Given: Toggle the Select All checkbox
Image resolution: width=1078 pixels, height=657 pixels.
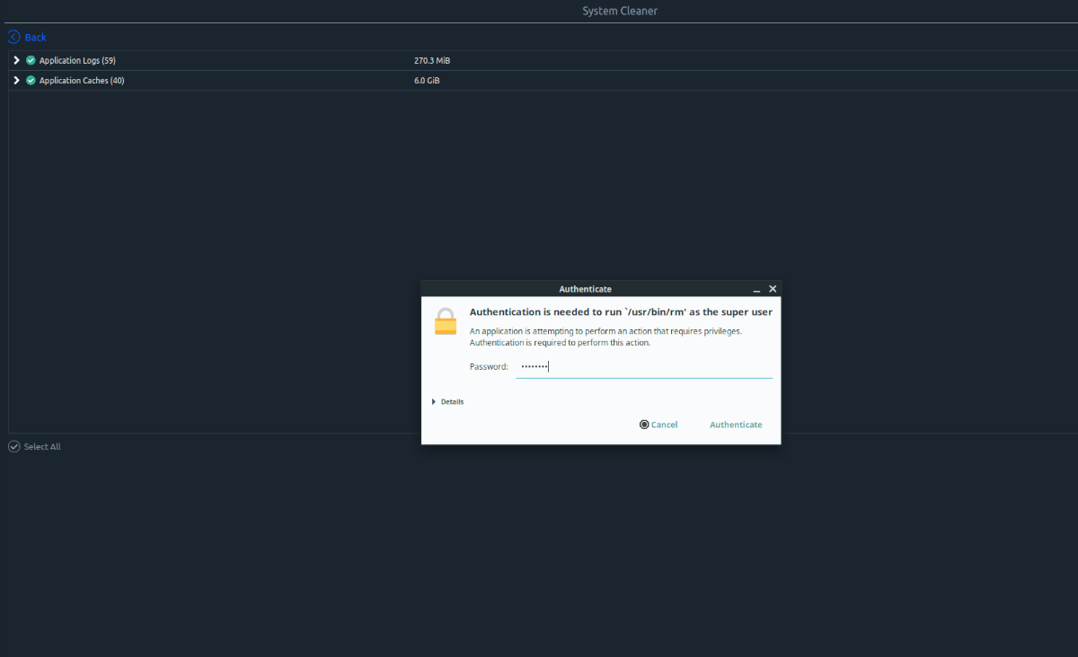Looking at the screenshot, I should tap(13, 446).
